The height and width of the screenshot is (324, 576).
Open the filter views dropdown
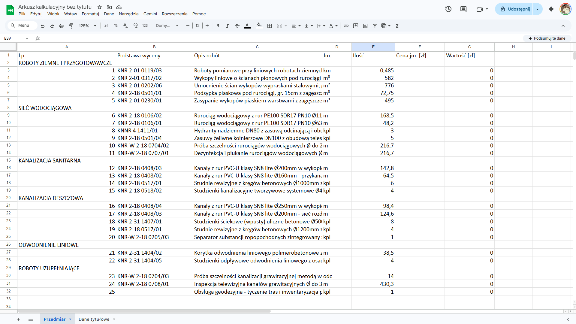click(x=386, y=26)
